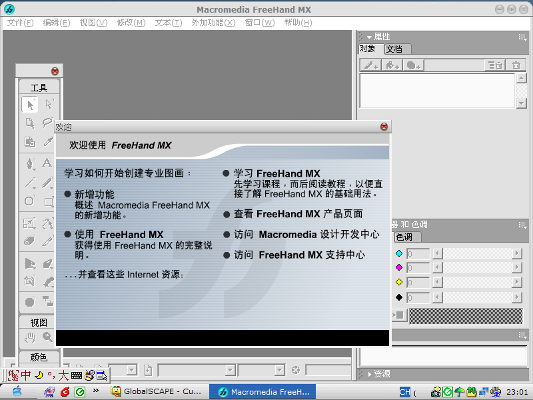Select the Freeform tool

point(47,223)
